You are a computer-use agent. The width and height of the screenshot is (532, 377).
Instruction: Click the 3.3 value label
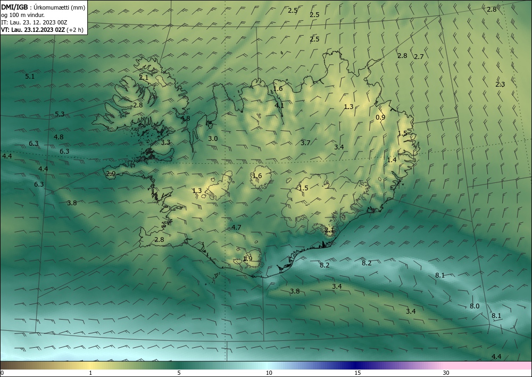pos(165,142)
